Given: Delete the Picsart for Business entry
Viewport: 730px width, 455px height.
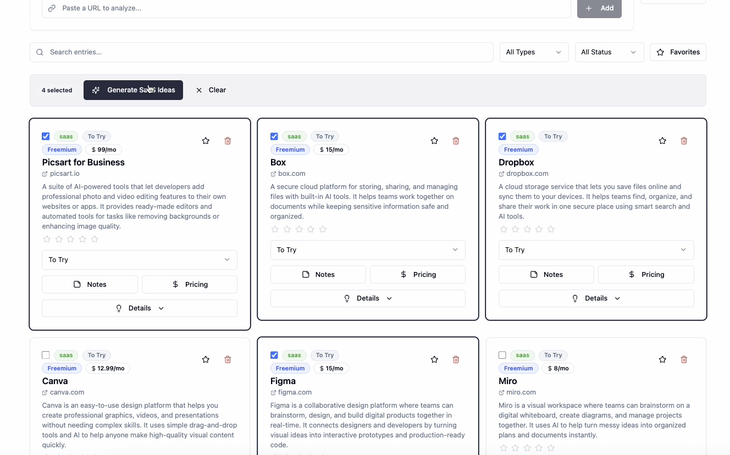Looking at the screenshot, I should tap(228, 141).
